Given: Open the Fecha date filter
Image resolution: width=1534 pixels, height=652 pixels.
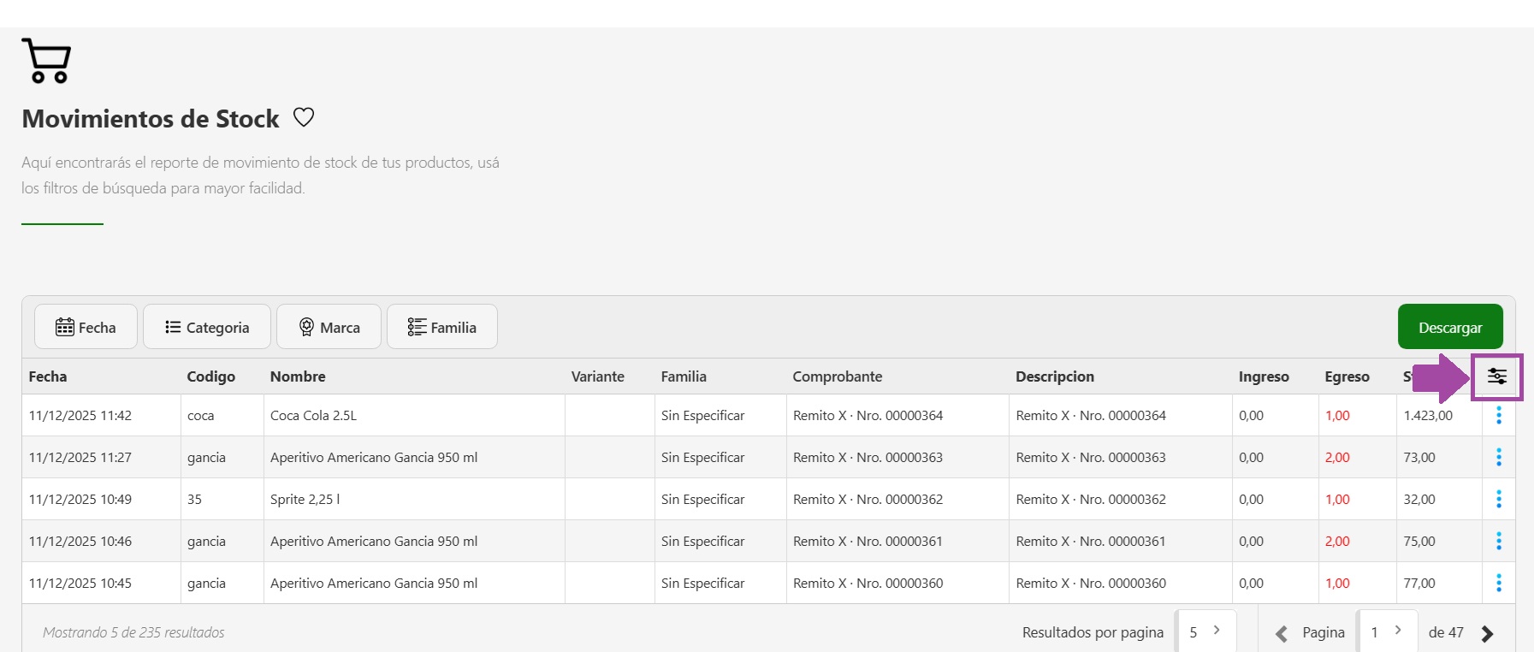Looking at the screenshot, I should coord(86,328).
